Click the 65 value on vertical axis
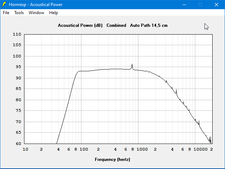The image size is (225, 169). tap(18, 132)
